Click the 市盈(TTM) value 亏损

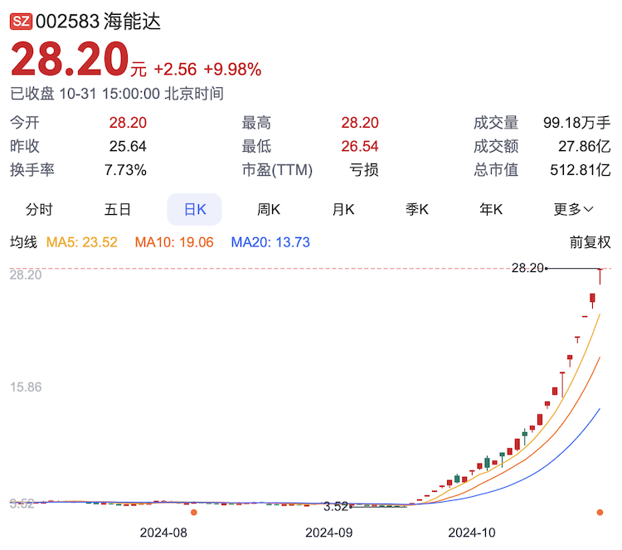[364, 170]
